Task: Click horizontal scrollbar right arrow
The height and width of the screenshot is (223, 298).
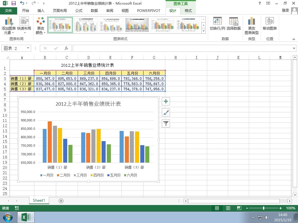Action: (290, 201)
